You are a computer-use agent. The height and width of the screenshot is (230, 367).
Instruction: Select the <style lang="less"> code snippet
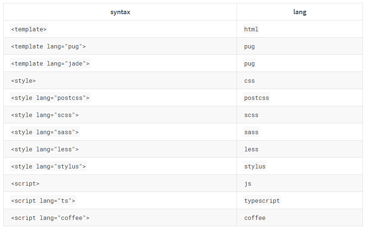point(44,149)
